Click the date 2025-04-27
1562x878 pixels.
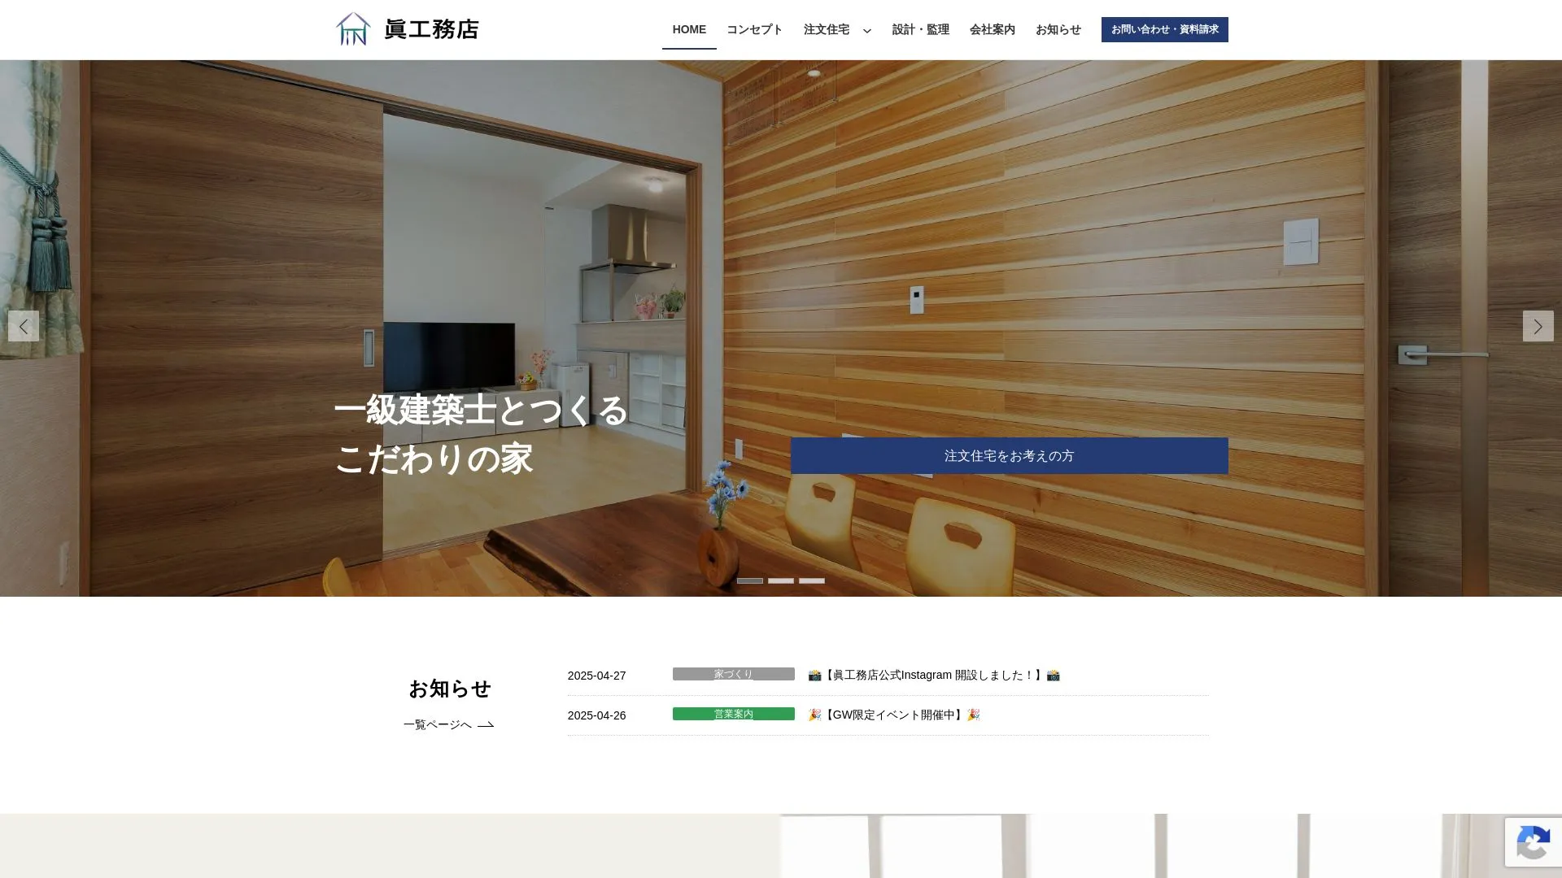(596, 676)
